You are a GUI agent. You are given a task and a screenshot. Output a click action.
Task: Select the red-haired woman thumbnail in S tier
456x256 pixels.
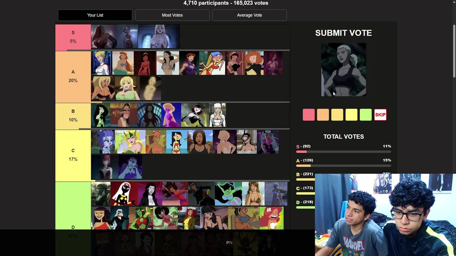[x=104, y=37]
